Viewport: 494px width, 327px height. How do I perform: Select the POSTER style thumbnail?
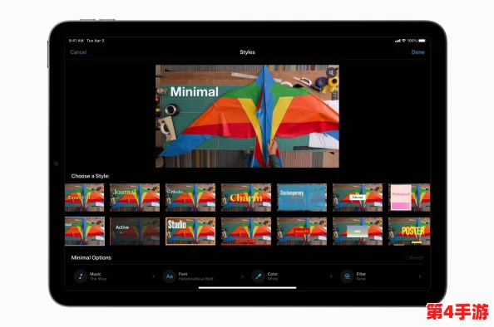(x=409, y=231)
